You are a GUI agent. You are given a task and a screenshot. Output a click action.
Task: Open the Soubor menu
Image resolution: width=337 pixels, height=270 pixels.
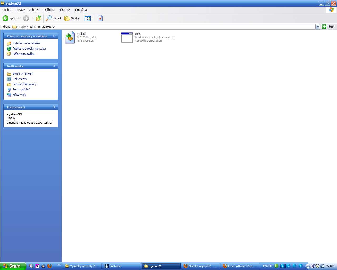(7, 10)
